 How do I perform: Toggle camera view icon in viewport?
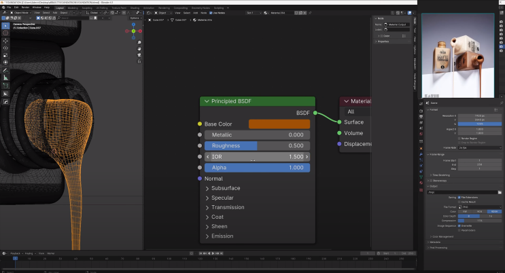point(139,56)
